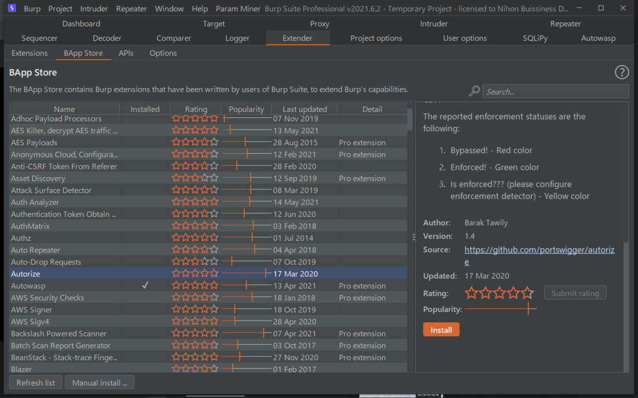Open the SQLiPy tab
This screenshot has height=398, width=638.
tap(535, 38)
